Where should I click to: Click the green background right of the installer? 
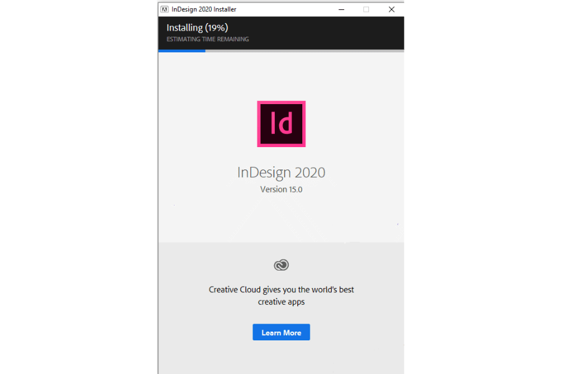[x=483, y=187]
